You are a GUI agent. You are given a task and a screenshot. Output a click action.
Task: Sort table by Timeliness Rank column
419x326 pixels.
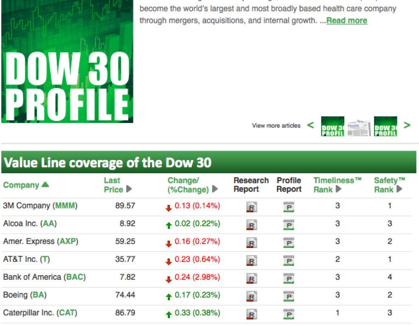coord(337,185)
